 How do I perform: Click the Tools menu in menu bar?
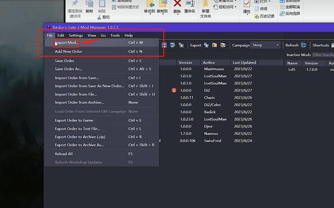115,35
